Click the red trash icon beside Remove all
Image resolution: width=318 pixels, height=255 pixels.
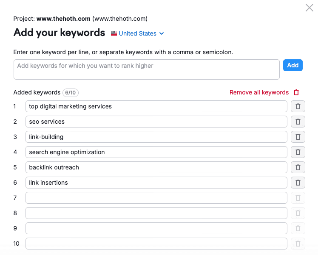coord(296,92)
